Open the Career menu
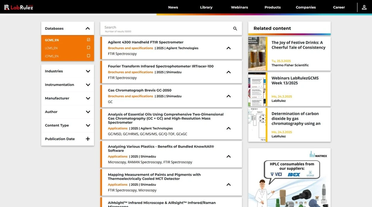Viewport: 372px width, 207px height. (339, 7)
